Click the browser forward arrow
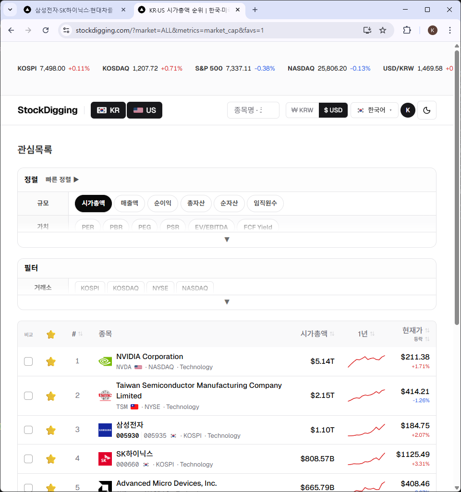 click(x=28, y=30)
